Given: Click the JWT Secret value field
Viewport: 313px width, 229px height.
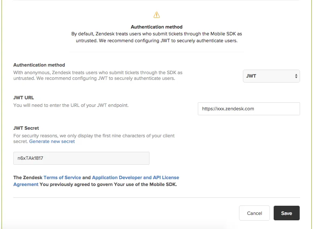Looking at the screenshot, I should coord(81,158).
